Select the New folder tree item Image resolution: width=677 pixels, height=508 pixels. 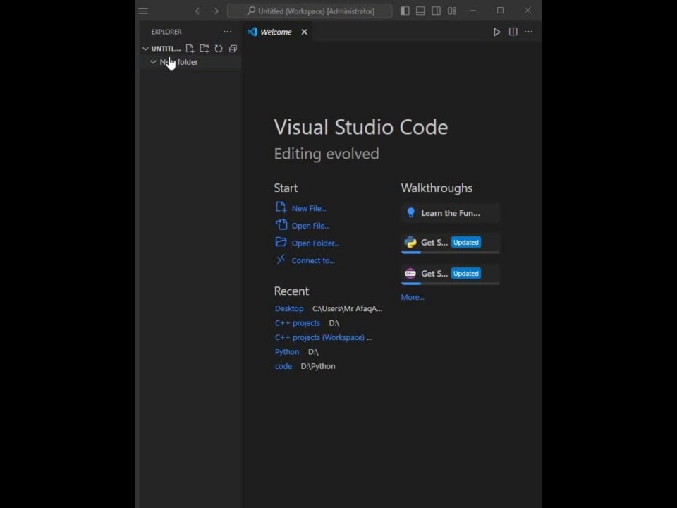[x=190, y=62]
